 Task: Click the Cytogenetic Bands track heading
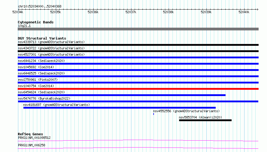pos(36,22)
